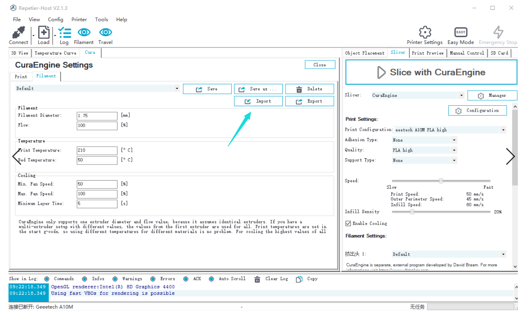Screen dimensions: 521x311
Task: Toggle Travel moves eye icon
Action: click(105, 32)
